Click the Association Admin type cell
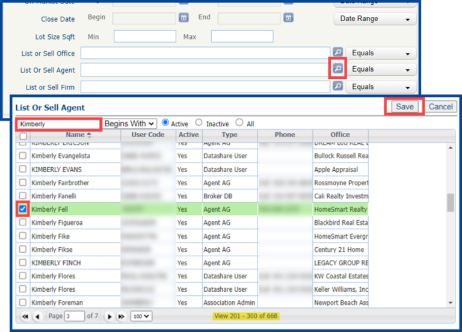This screenshot has height=332, width=462. [230, 303]
